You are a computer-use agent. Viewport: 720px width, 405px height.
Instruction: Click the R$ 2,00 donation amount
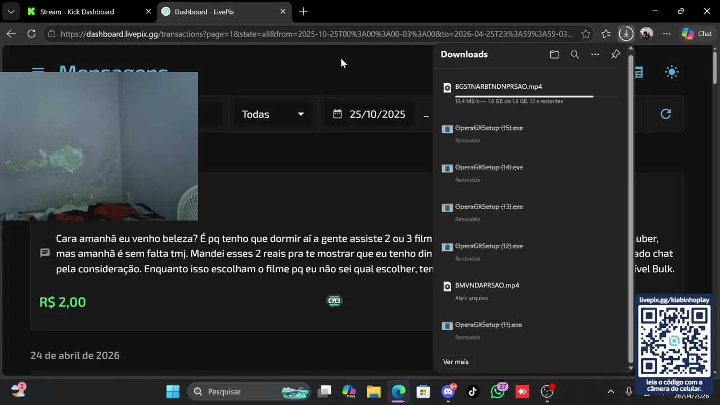point(62,302)
